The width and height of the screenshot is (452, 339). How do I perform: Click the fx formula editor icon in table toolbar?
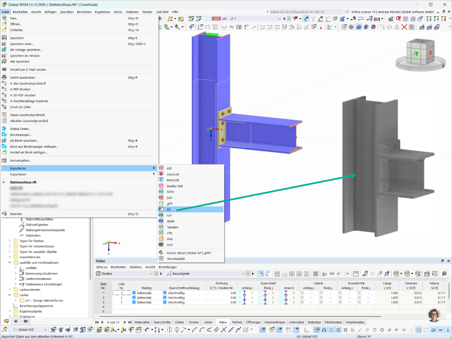372,273
